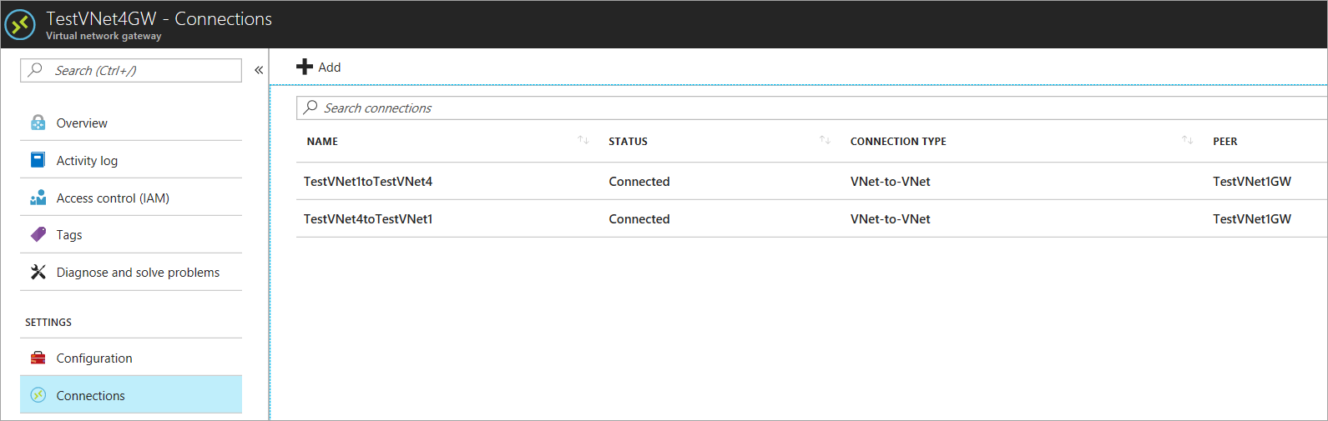
Task: Open the Activity log menu item
Action: tap(131, 160)
